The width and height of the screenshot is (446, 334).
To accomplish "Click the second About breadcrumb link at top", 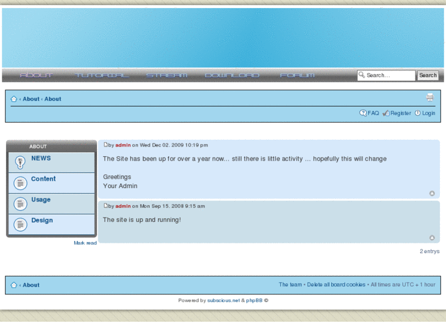I will [x=53, y=99].
